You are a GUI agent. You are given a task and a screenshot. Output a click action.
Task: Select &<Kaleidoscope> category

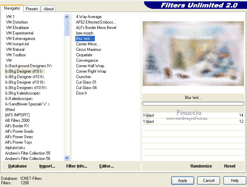[x=19, y=99]
